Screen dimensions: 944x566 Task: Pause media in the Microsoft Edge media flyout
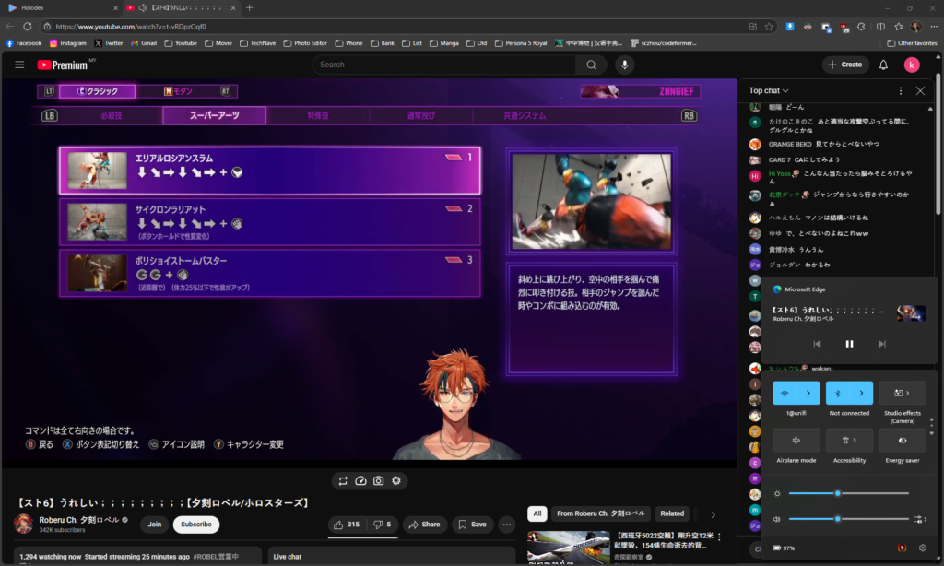(849, 344)
